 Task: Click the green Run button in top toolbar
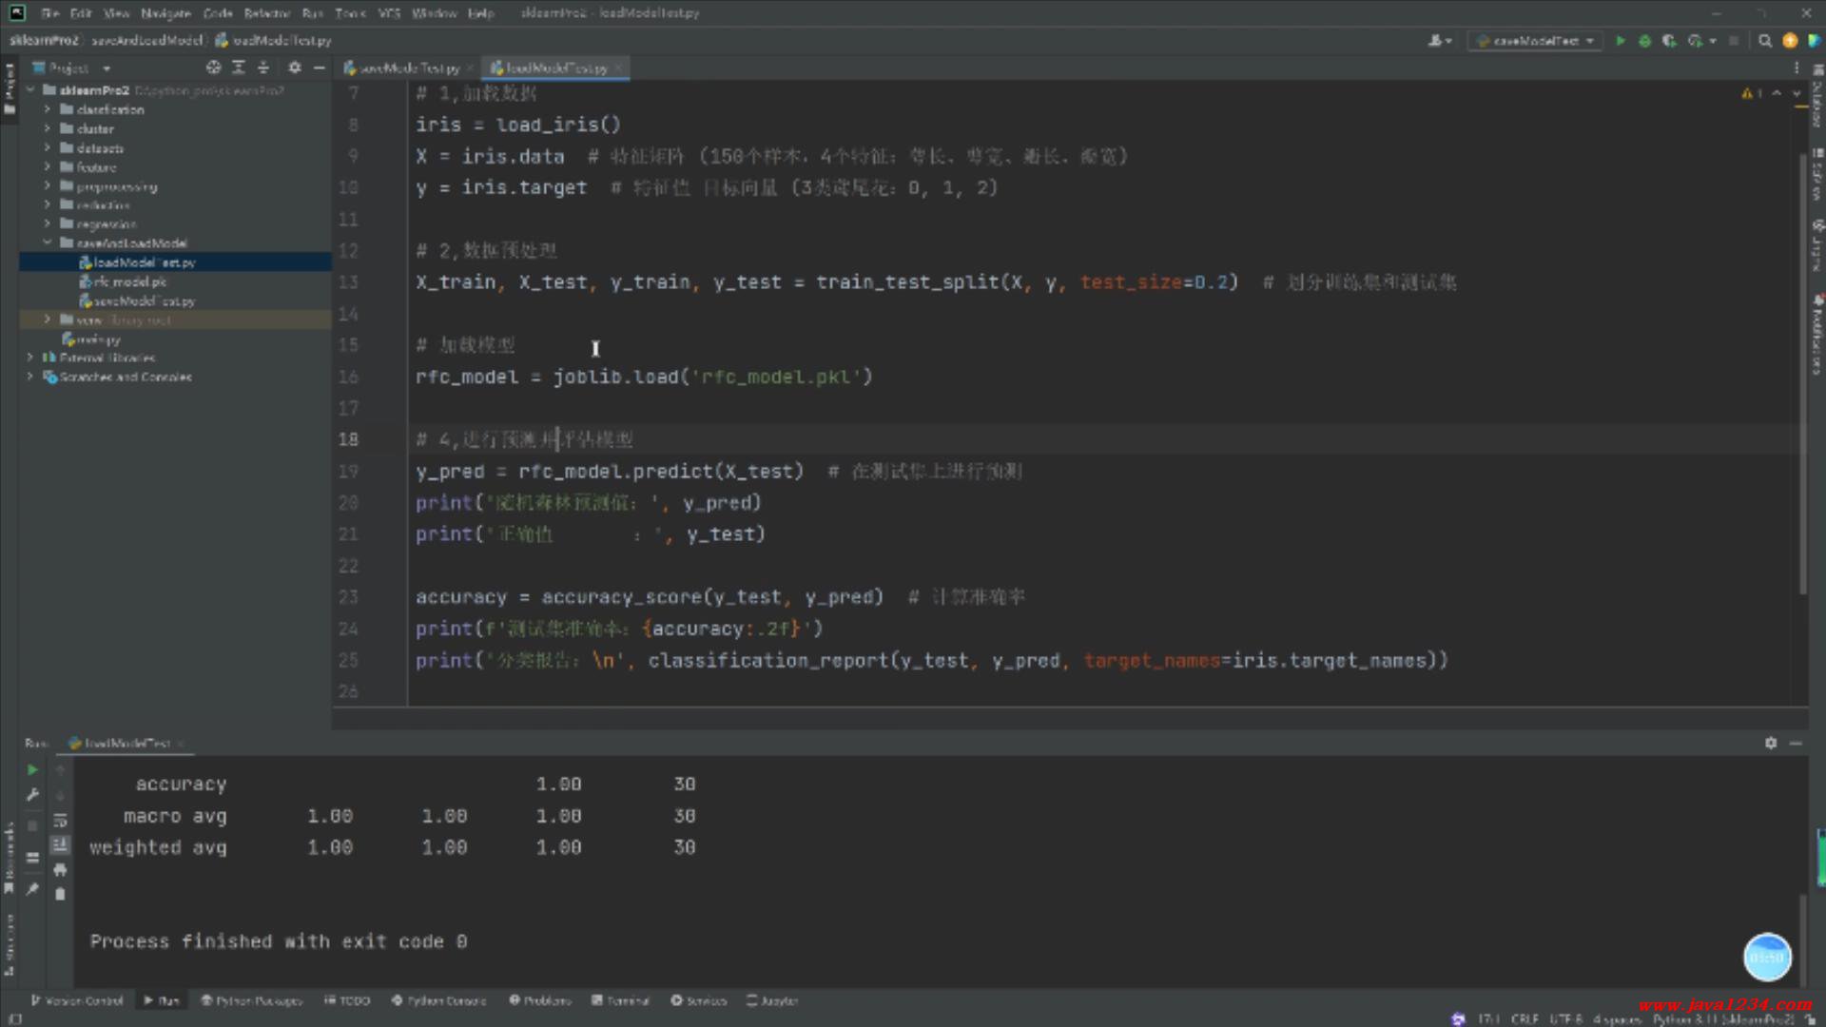point(1620,41)
